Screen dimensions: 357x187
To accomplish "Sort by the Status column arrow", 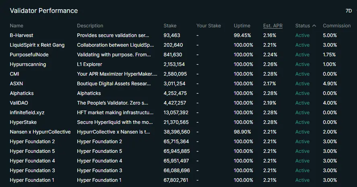I will (x=314, y=26).
